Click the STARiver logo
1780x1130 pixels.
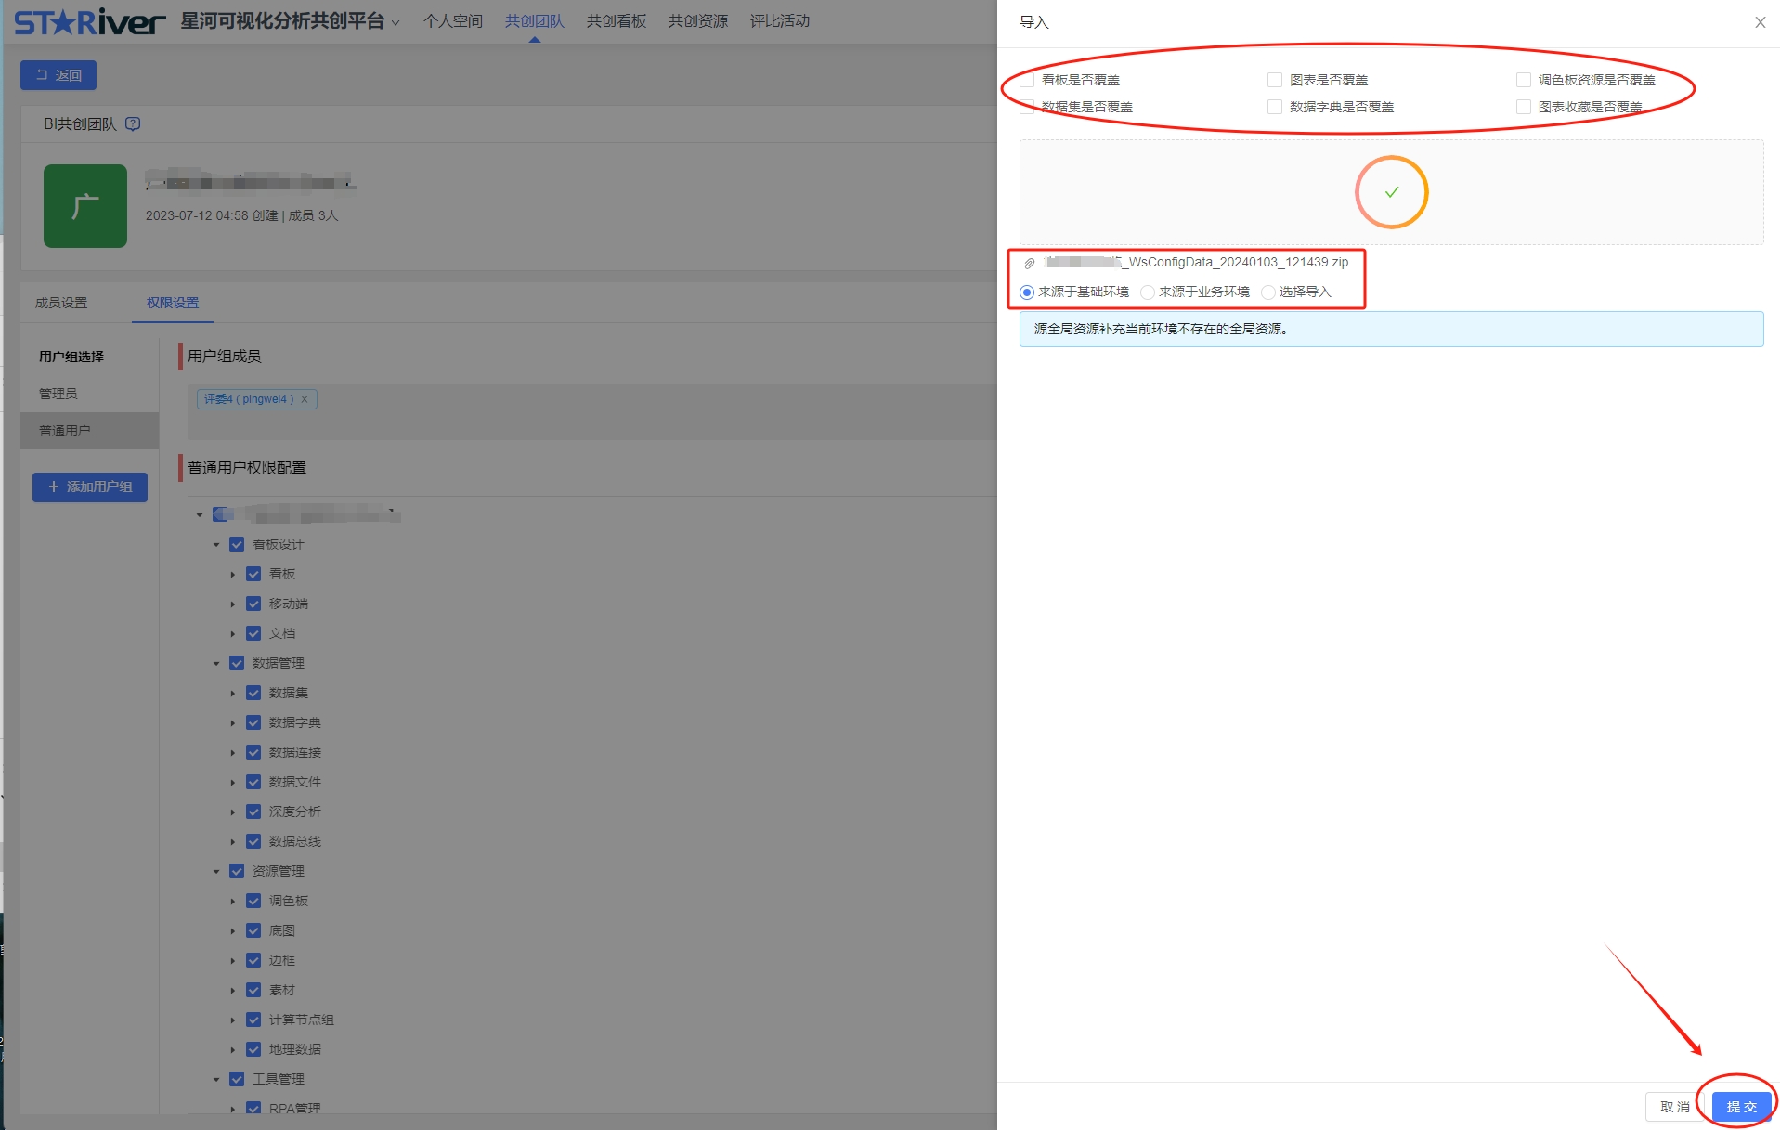click(x=90, y=22)
